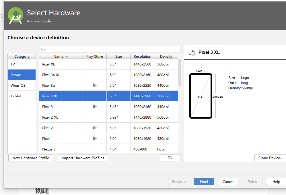This screenshot has height=195, width=286.
Task: Sort by the Play Store column header
Action: [x=95, y=56]
